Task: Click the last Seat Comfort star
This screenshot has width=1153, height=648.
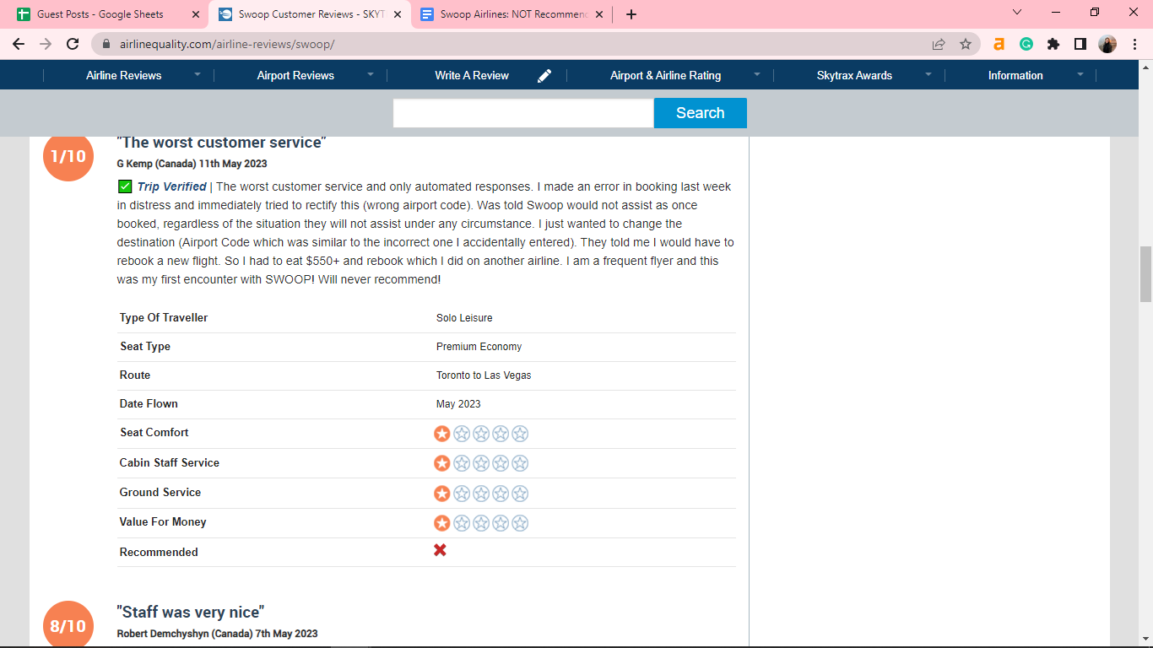Action: pos(520,434)
